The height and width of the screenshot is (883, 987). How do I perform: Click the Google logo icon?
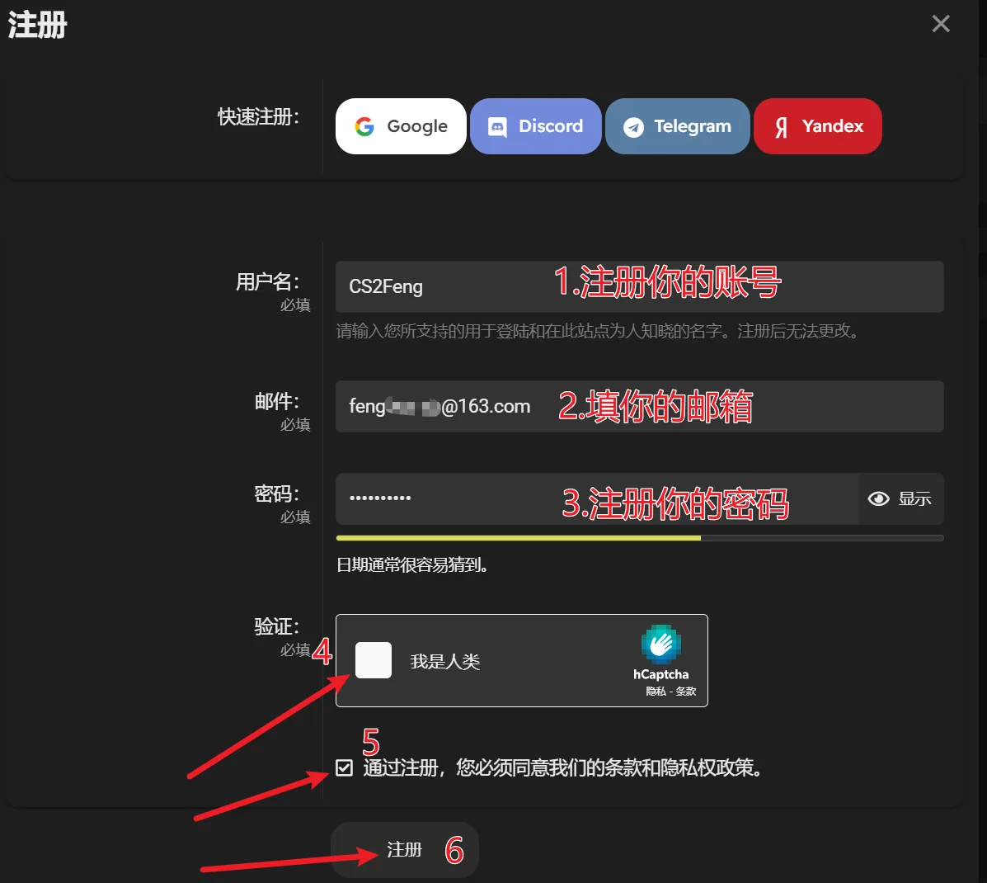364,126
